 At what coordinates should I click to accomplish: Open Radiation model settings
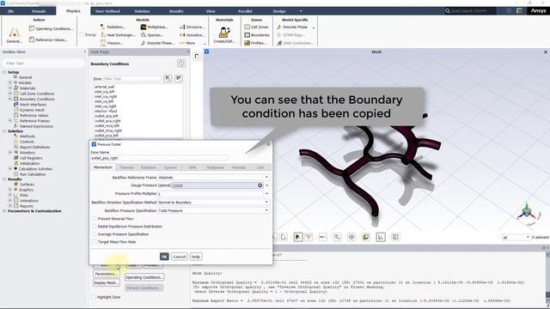[x=113, y=27]
